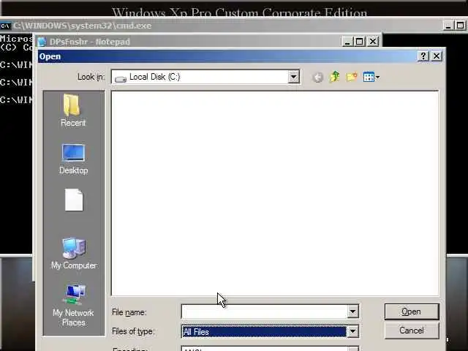Minimize the cmd.exe window
This screenshot has width=468, height=351.
[x=448, y=26]
